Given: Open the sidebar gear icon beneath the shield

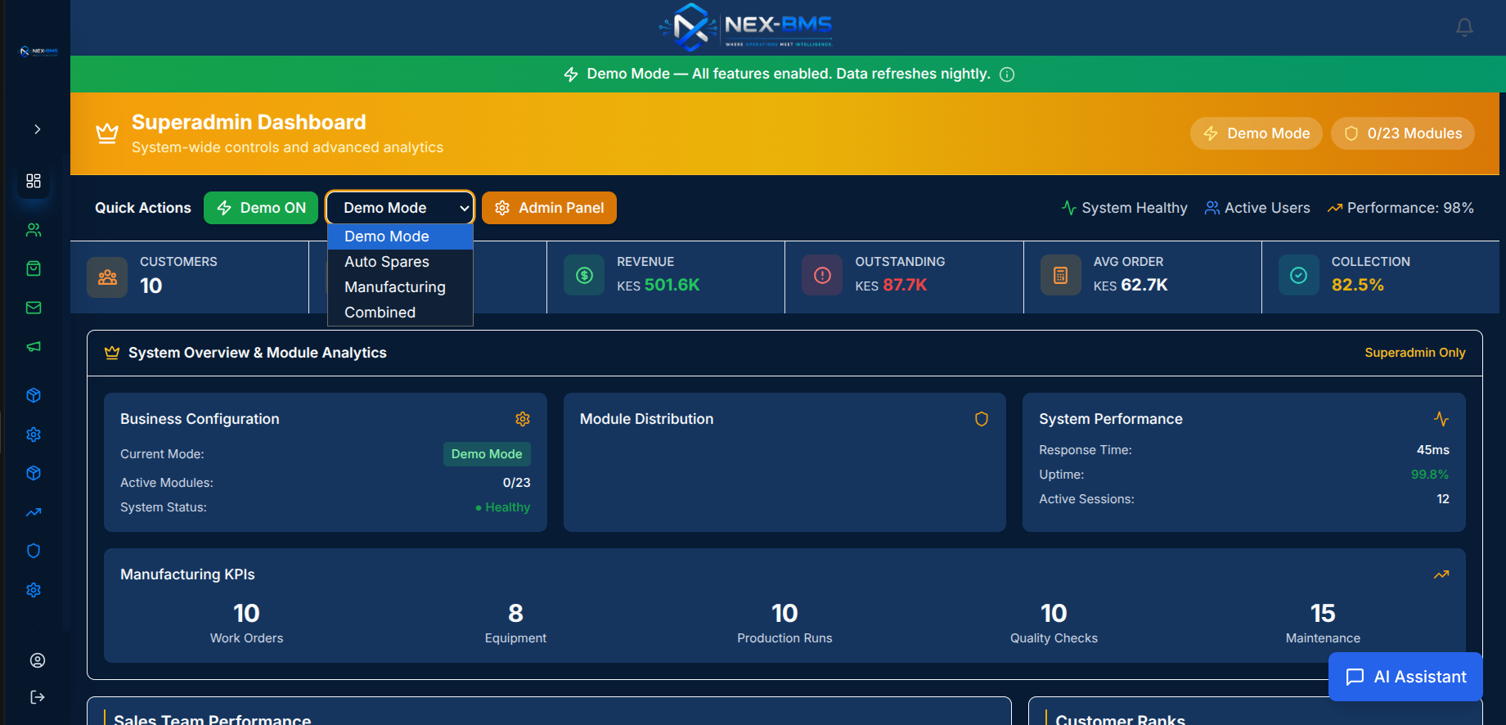Looking at the screenshot, I should click(34, 590).
